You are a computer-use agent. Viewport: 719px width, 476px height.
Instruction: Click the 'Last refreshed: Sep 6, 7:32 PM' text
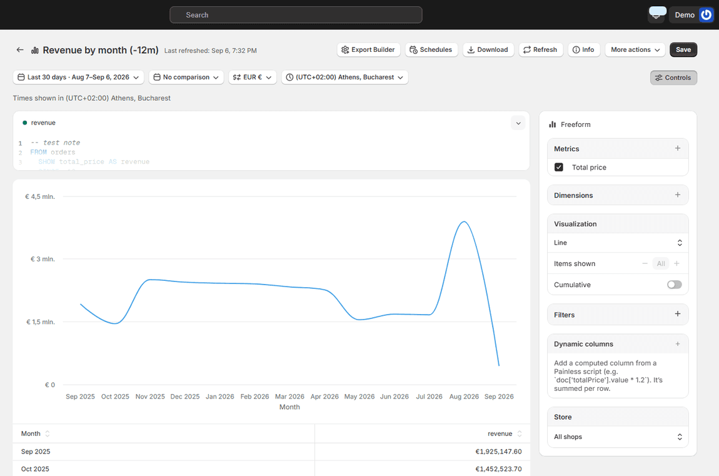click(x=211, y=51)
